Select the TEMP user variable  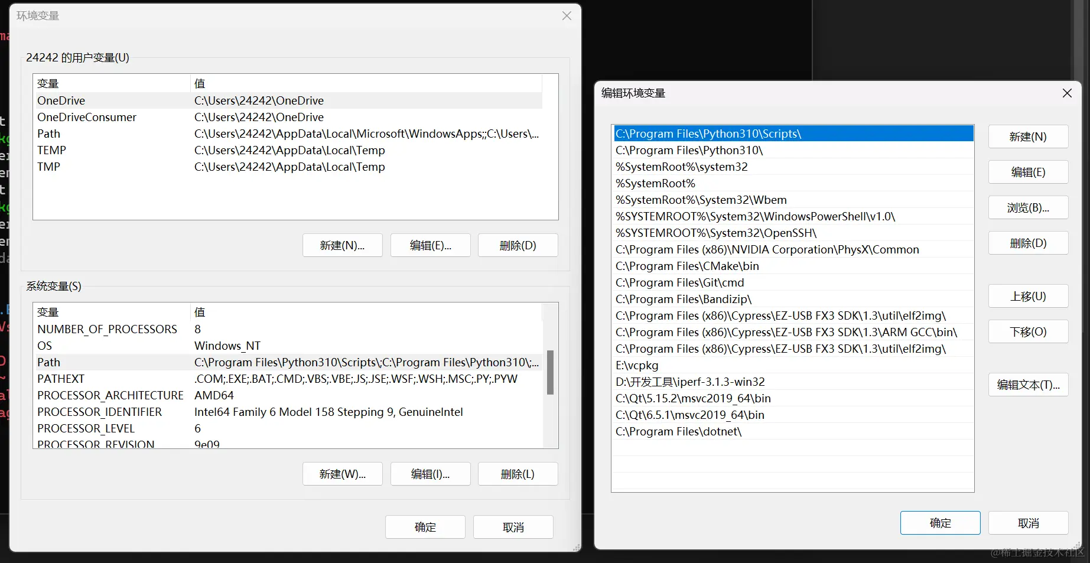288,150
